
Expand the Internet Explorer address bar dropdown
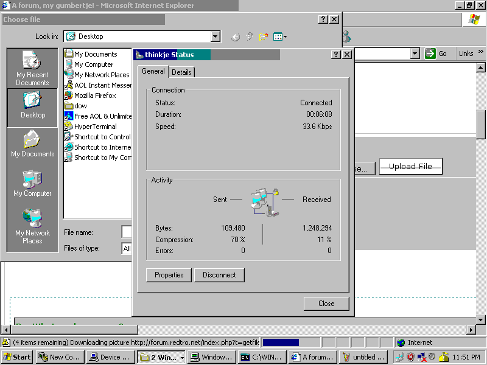pos(415,54)
